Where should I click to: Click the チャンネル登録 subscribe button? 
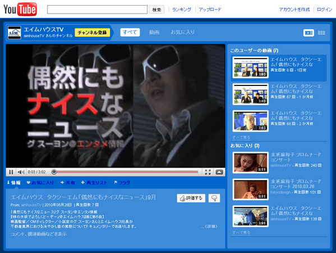[x=92, y=33]
